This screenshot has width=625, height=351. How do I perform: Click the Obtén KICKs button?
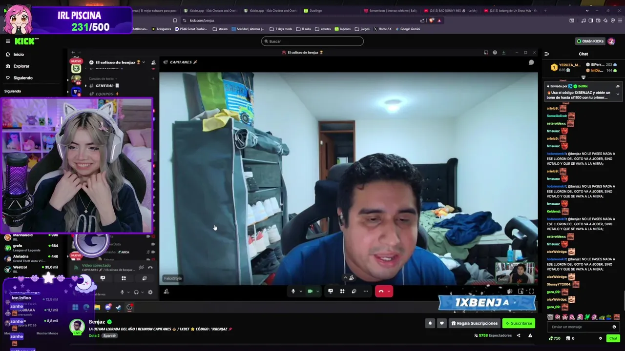tap(590, 41)
